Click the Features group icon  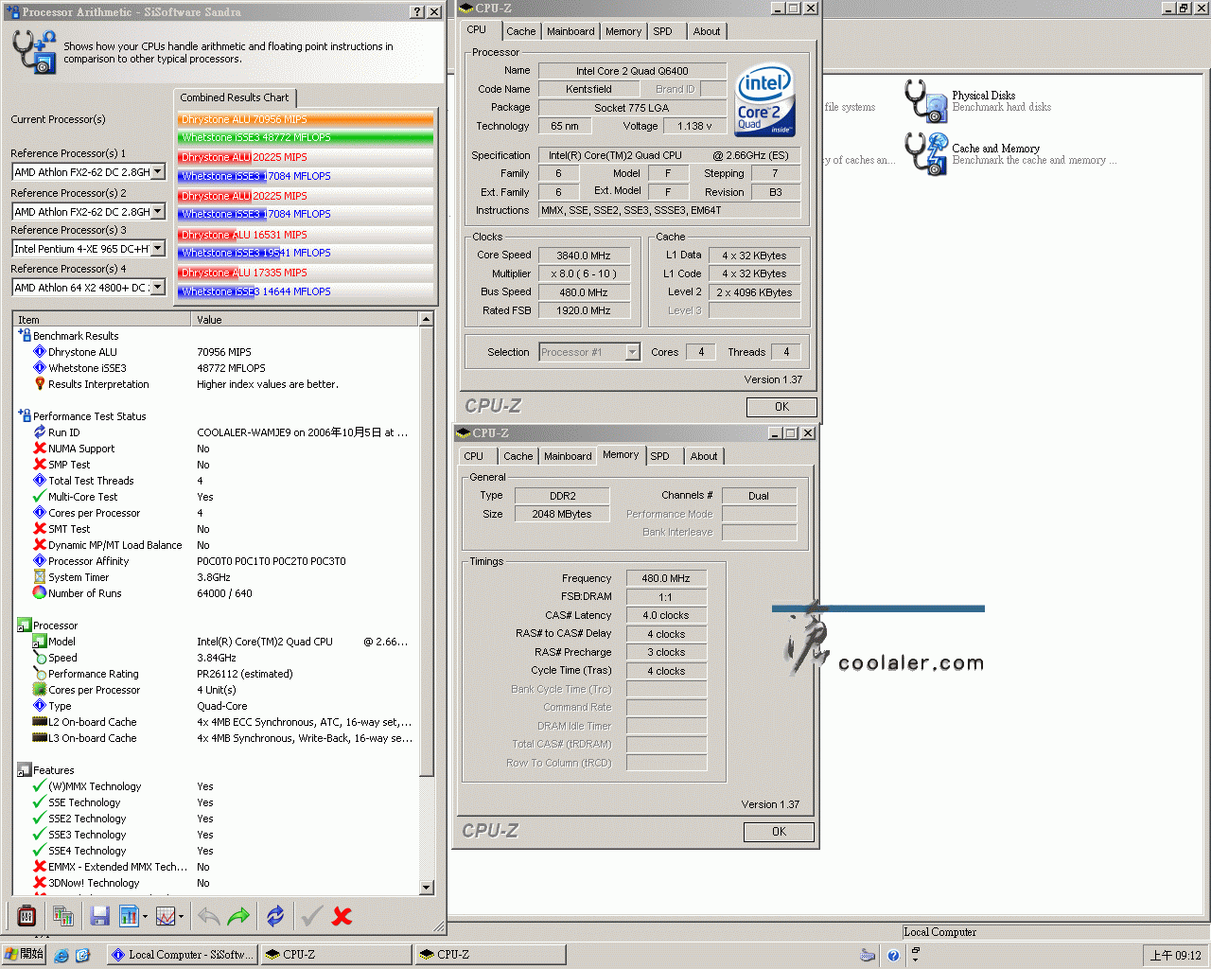(25, 770)
